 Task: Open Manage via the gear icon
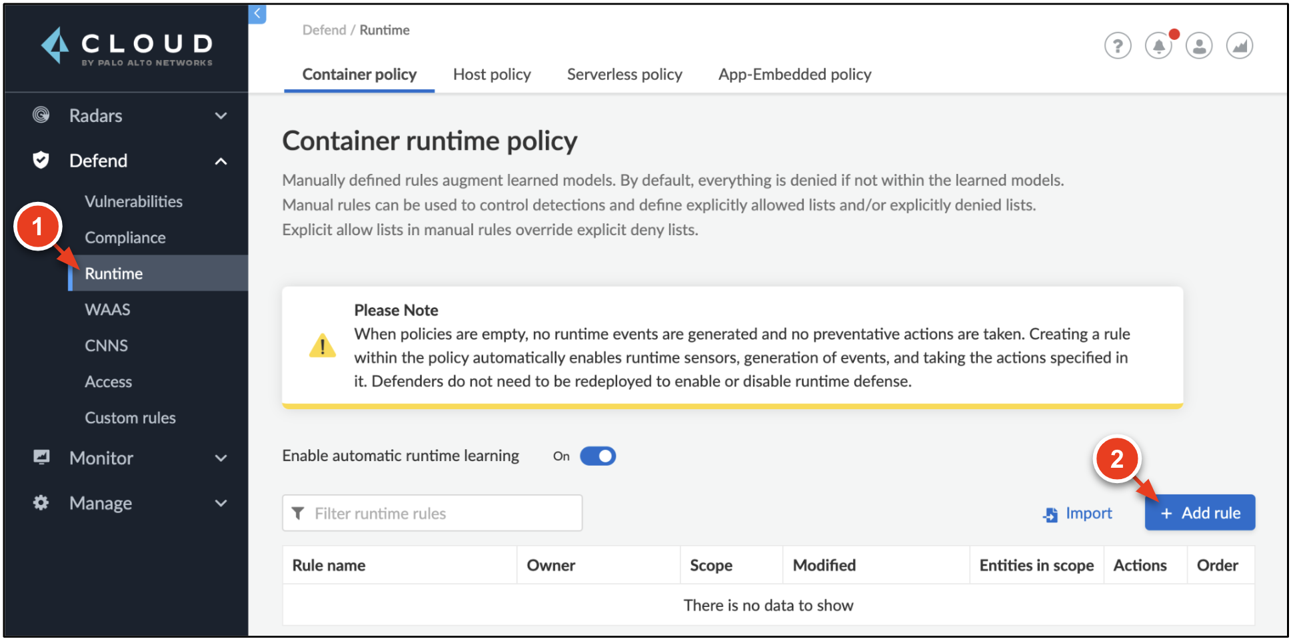tap(41, 503)
